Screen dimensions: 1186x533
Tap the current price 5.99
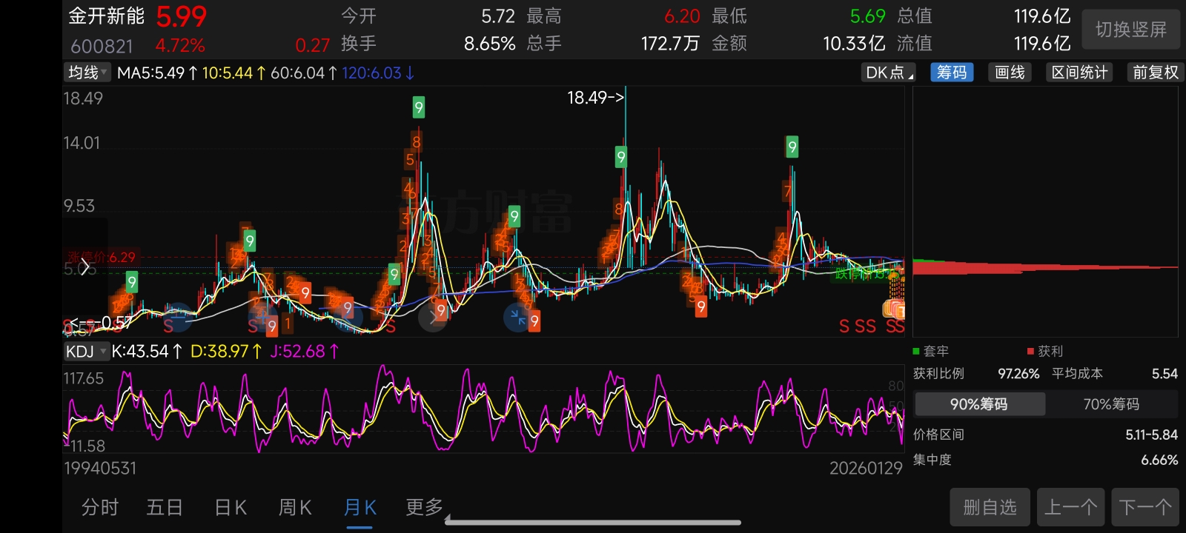click(x=182, y=16)
